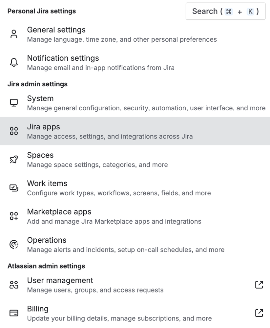Click the General settings person icon

coord(13,33)
